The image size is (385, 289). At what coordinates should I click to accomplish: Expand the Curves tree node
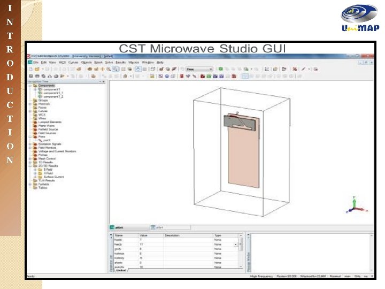click(x=30, y=111)
